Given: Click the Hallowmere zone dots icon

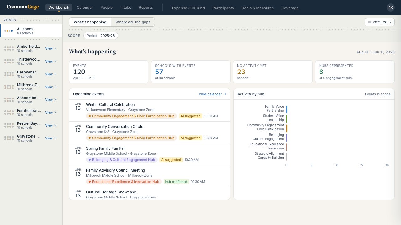Looking at the screenshot, I should click(x=9, y=74).
